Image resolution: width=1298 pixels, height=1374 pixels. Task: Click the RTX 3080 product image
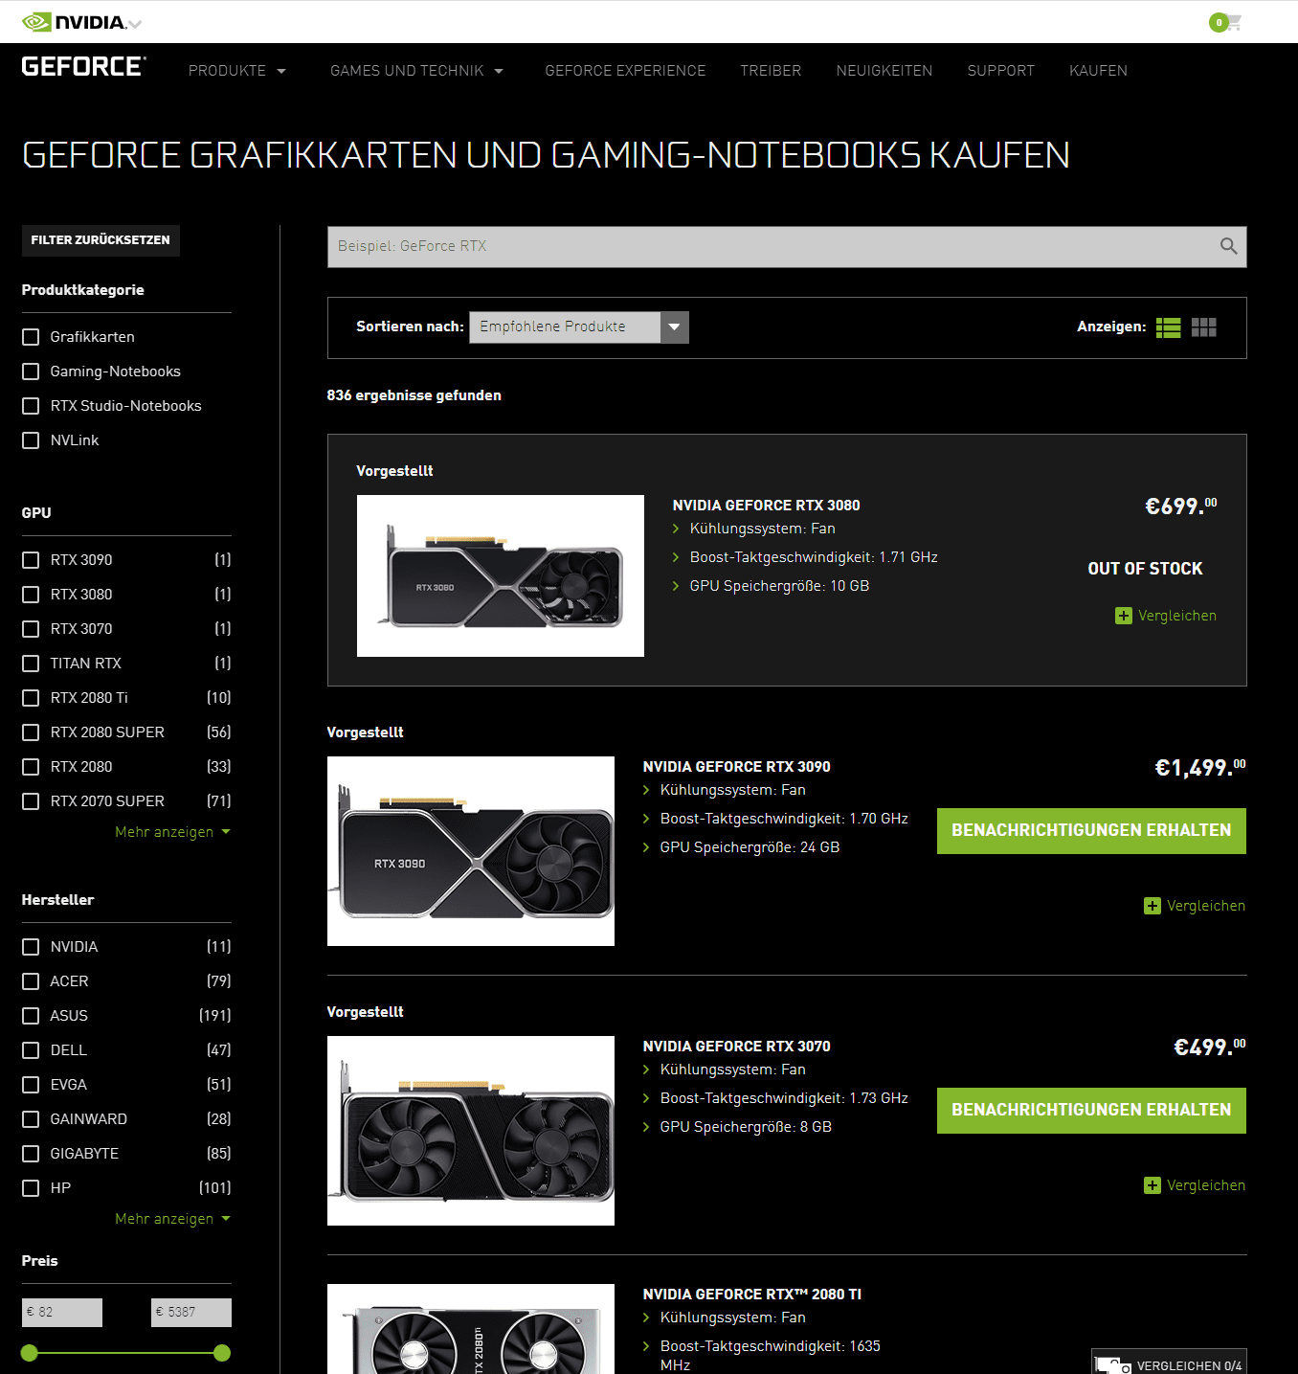click(501, 575)
